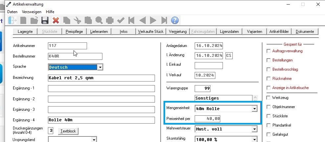This screenshot has width=325, height=142.
Task: Toggle Bestellvorschlag lock checkbox
Action: pyautogui.click(x=269, y=69)
